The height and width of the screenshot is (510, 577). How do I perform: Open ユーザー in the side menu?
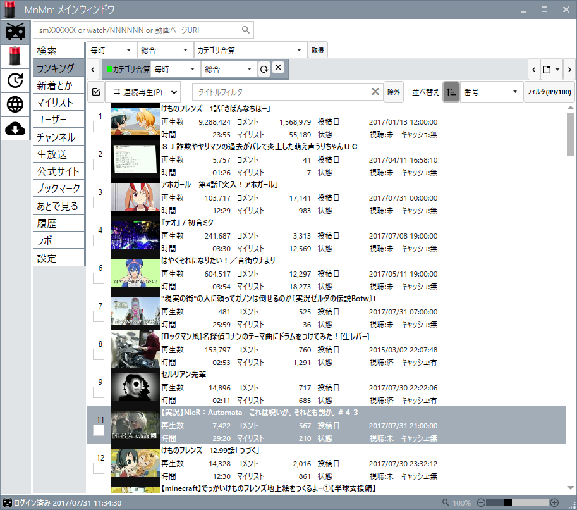(x=59, y=120)
